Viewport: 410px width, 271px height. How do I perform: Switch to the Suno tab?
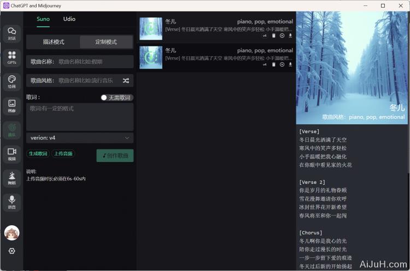pos(43,19)
